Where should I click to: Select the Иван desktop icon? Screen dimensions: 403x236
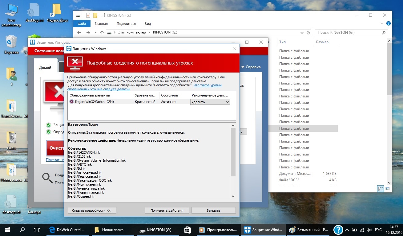pos(11,140)
